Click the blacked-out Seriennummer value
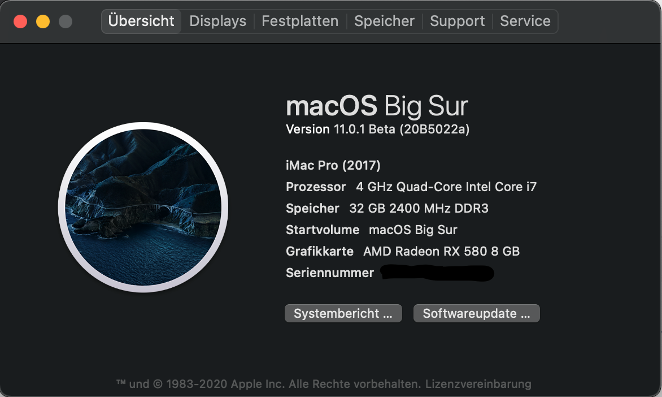 tap(437, 273)
